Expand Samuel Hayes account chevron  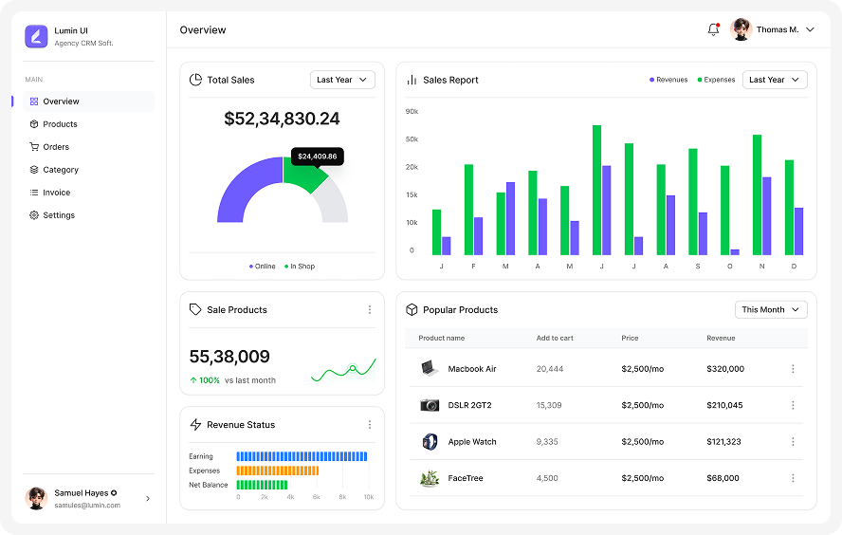[147, 499]
